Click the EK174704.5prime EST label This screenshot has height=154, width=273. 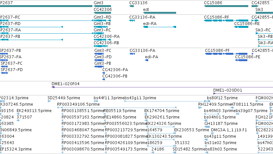pyautogui.click(x=162, y=111)
